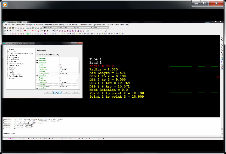Open the CAD Chart menu
The width and height of the screenshot is (226, 154).
tap(109, 24)
